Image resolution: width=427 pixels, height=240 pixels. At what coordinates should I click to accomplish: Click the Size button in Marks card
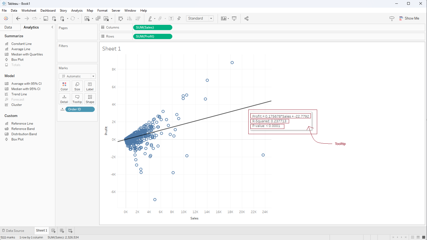[x=77, y=86]
